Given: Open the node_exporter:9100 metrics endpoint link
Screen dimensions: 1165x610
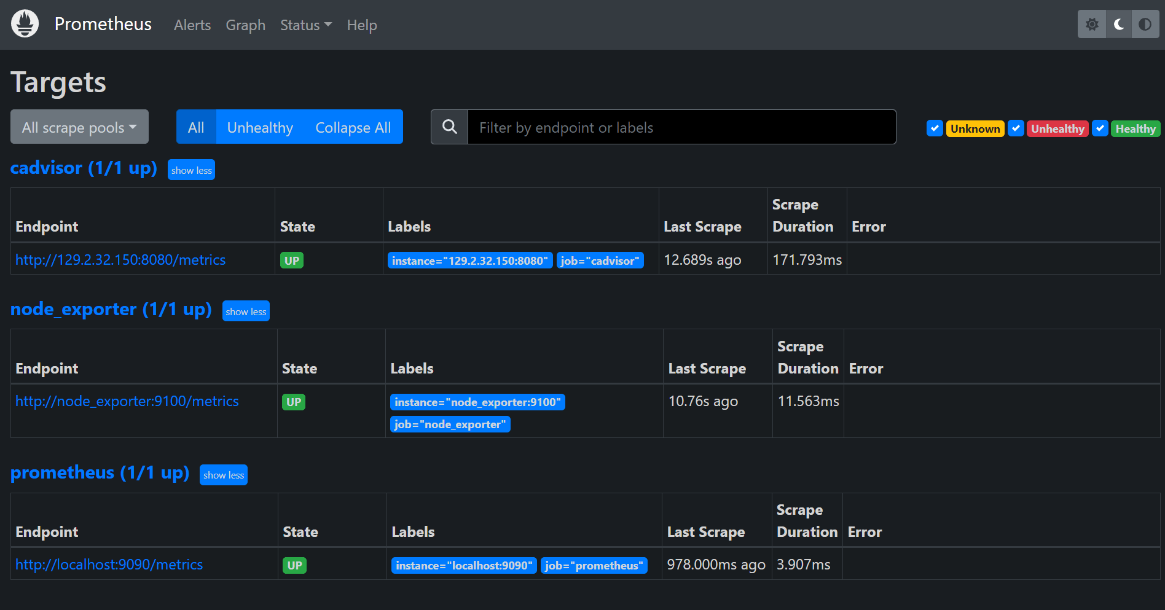Looking at the screenshot, I should pyautogui.click(x=127, y=401).
